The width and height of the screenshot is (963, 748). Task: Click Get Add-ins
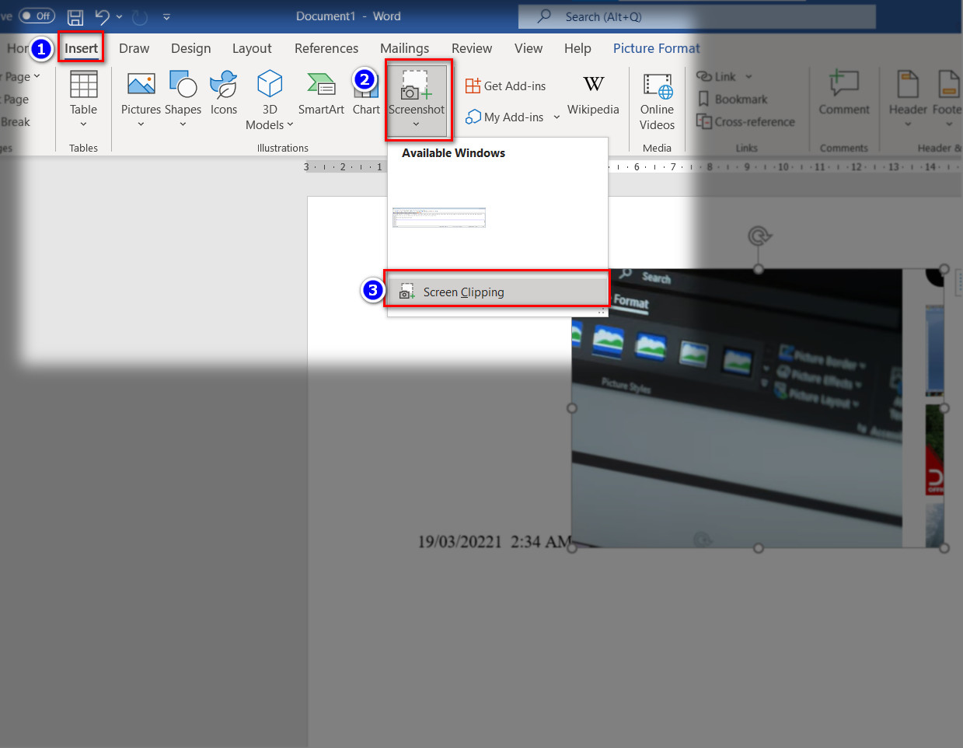(506, 86)
